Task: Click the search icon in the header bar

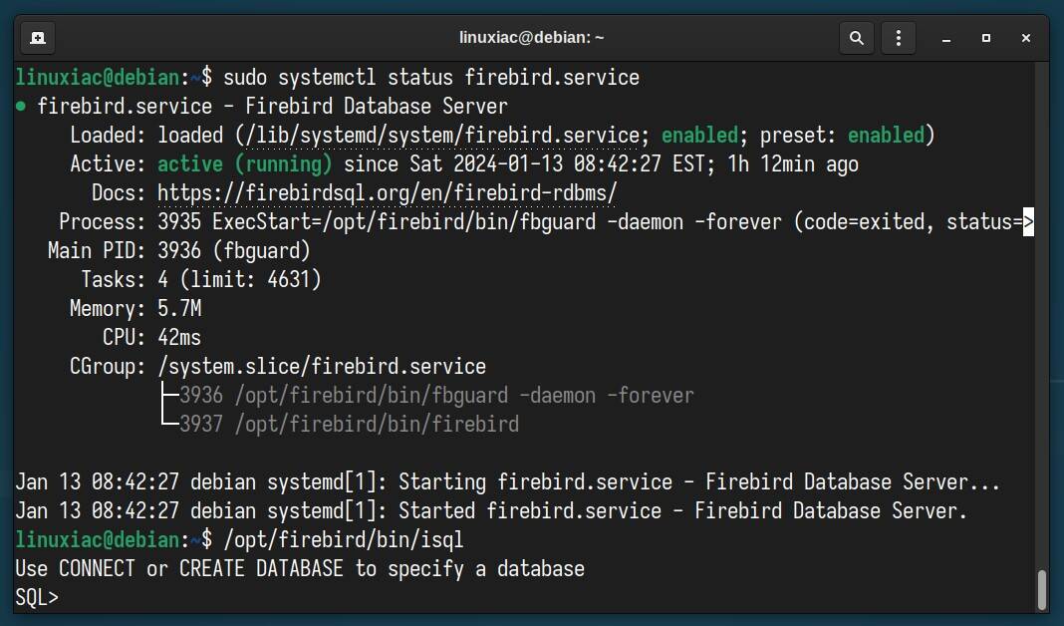Action: [856, 37]
